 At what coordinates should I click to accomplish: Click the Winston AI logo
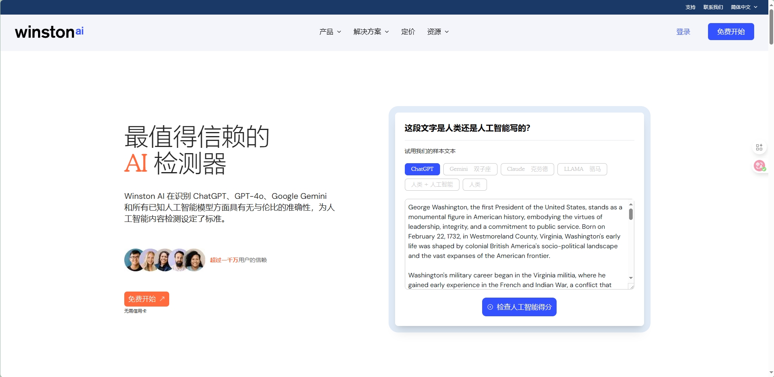coord(49,32)
